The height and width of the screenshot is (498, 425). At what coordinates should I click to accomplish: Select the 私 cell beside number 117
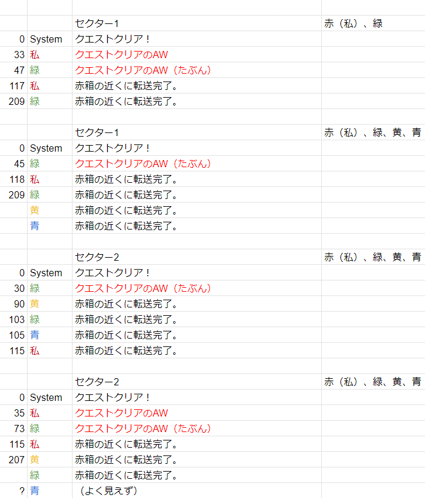[50, 86]
